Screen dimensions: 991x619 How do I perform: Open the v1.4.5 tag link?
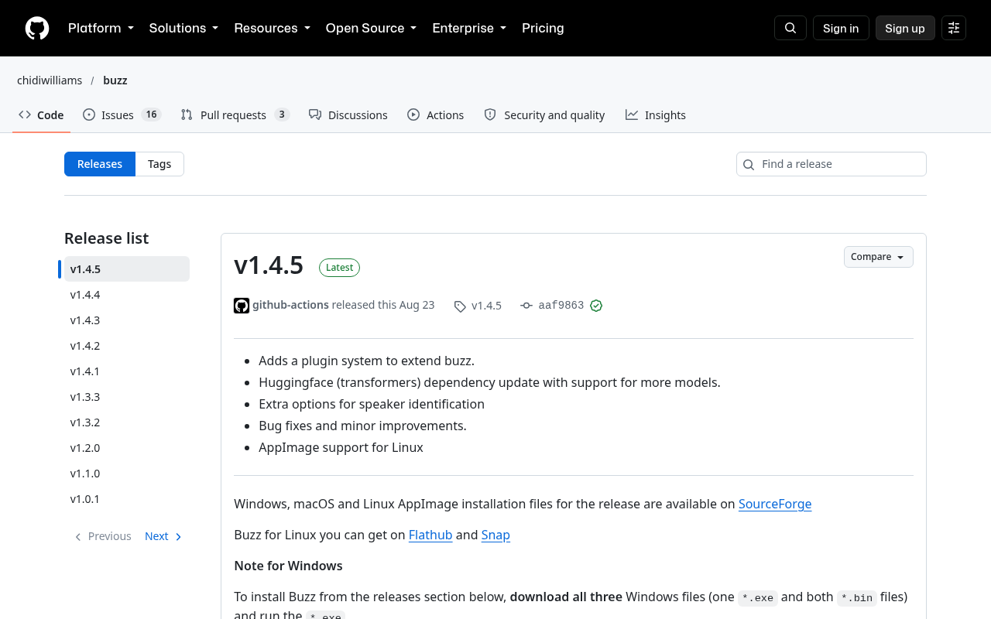tap(478, 306)
